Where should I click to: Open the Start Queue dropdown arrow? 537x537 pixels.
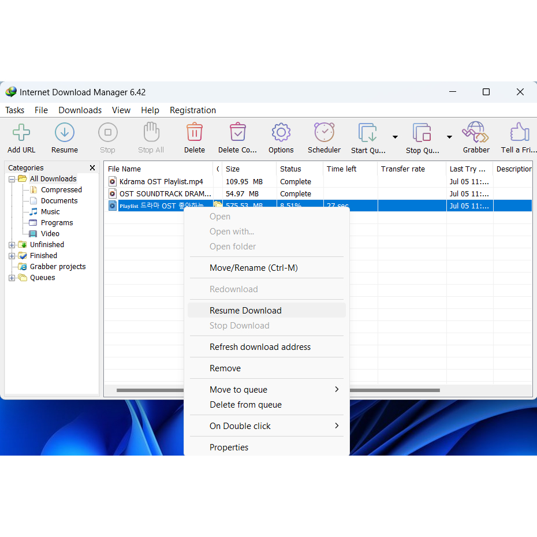[395, 137]
